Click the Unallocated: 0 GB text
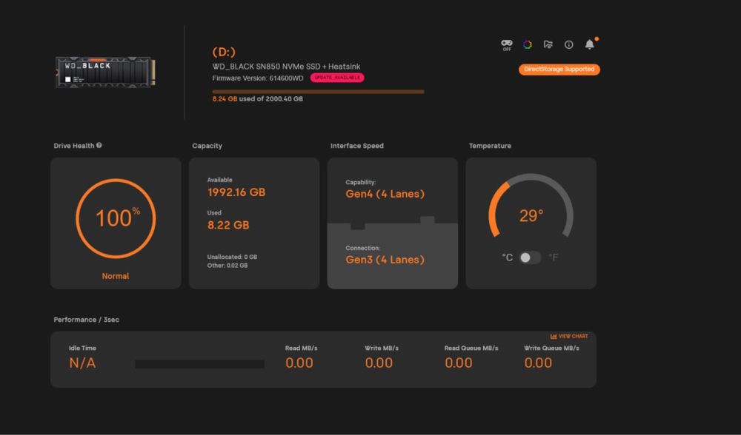Viewport: 741px width, 435px height. (x=232, y=257)
